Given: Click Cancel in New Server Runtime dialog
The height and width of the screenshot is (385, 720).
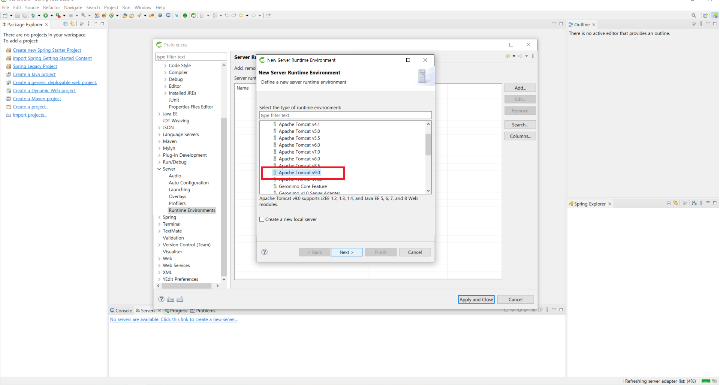Looking at the screenshot, I should pos(415,252).
